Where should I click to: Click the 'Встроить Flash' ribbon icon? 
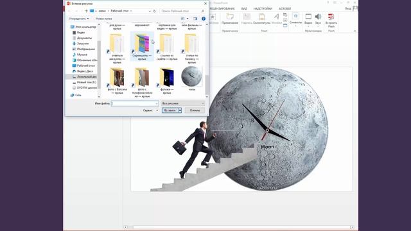tap(331, 21)
